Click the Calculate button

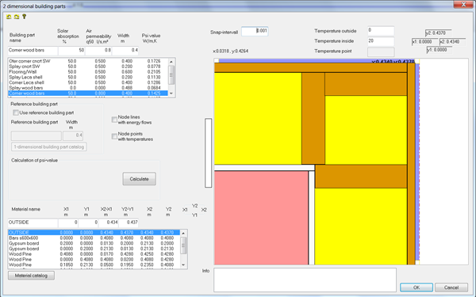[x=140, y=179]
